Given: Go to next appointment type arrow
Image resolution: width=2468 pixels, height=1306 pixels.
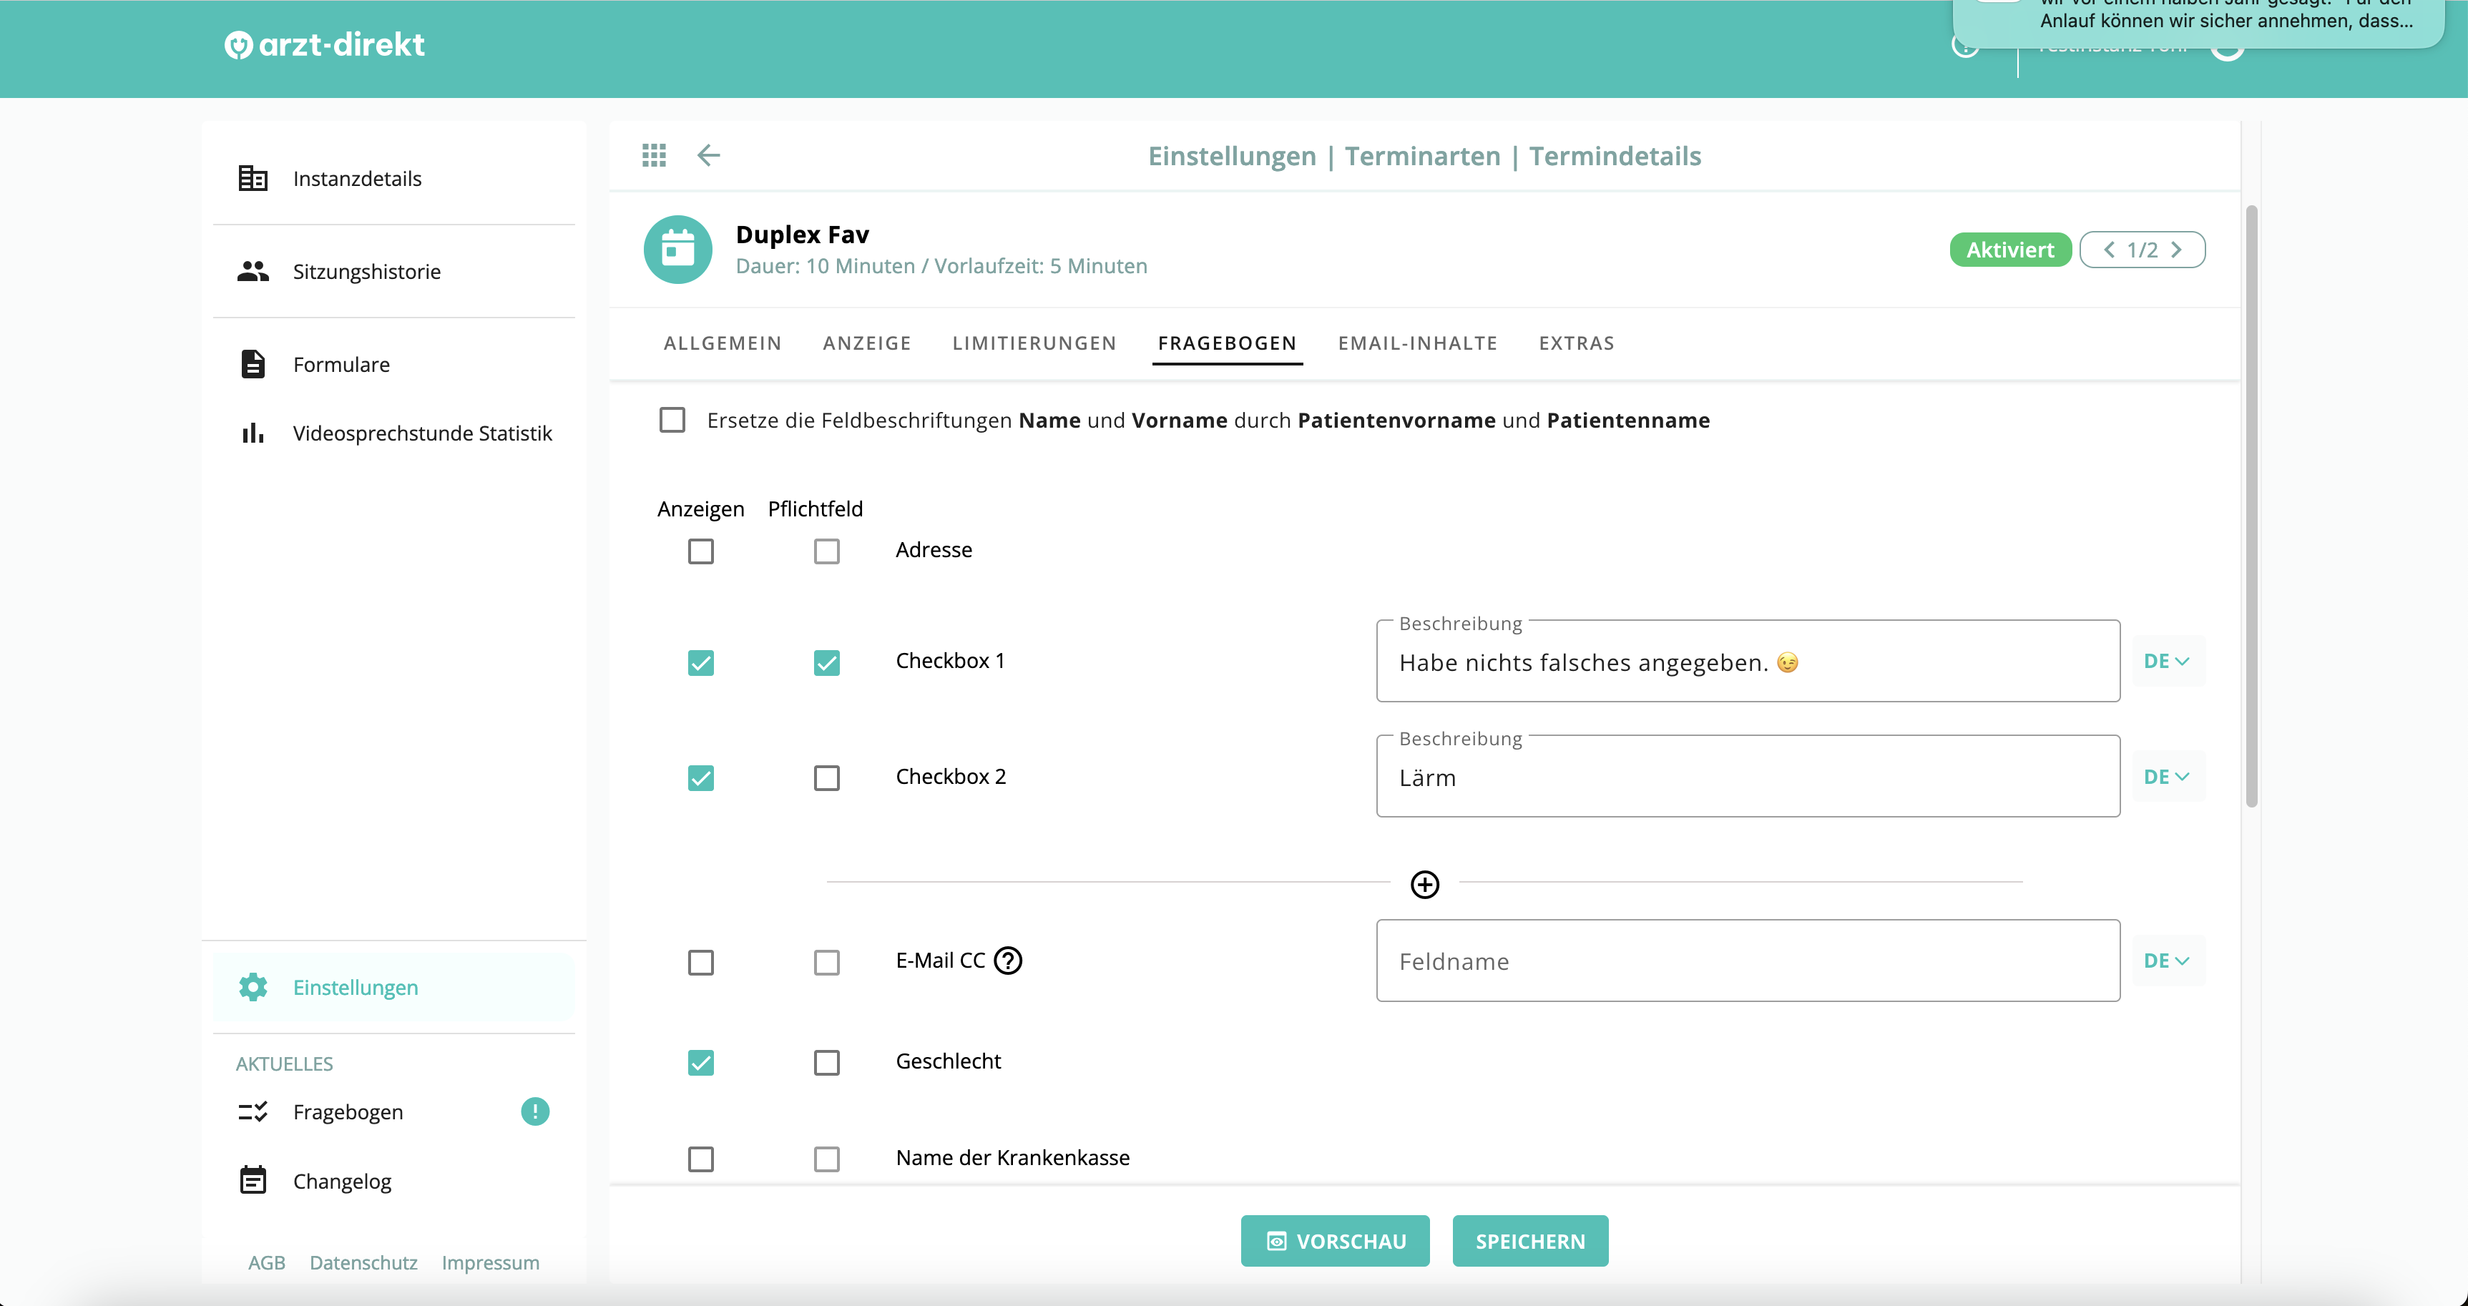Looking at the screenshot, I should point(2177,249).
